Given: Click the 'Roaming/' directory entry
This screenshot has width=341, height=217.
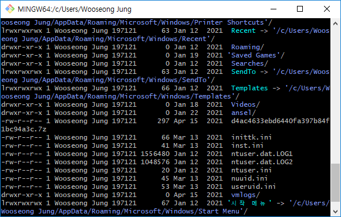Looking at the screenshot, I should (x=248, y=47).
